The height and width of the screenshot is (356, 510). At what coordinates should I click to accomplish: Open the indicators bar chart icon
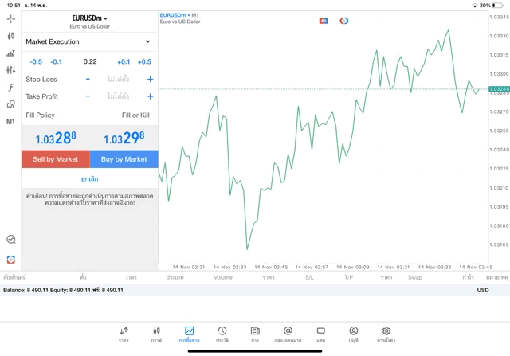pos(10,53)
